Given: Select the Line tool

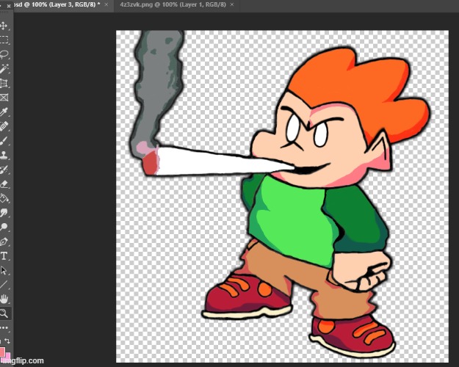Looking at the screenshot, I should pos(4,285).
